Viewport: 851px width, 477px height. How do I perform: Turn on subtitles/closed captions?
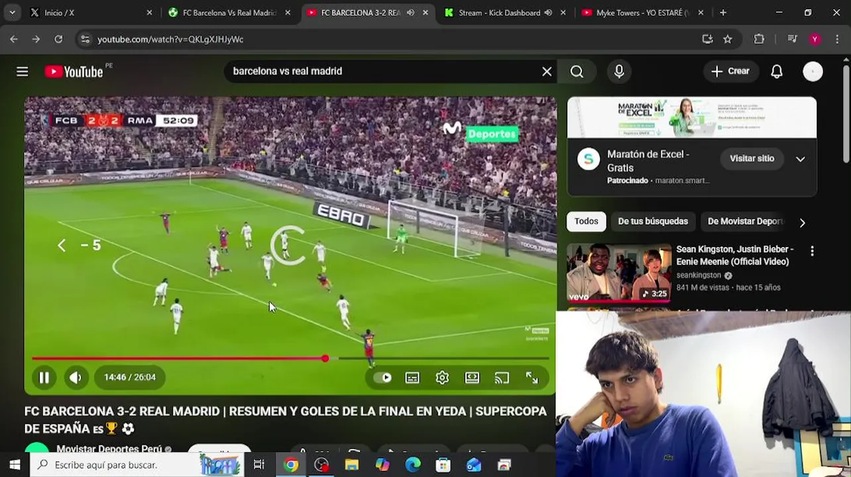coord(412,378)
